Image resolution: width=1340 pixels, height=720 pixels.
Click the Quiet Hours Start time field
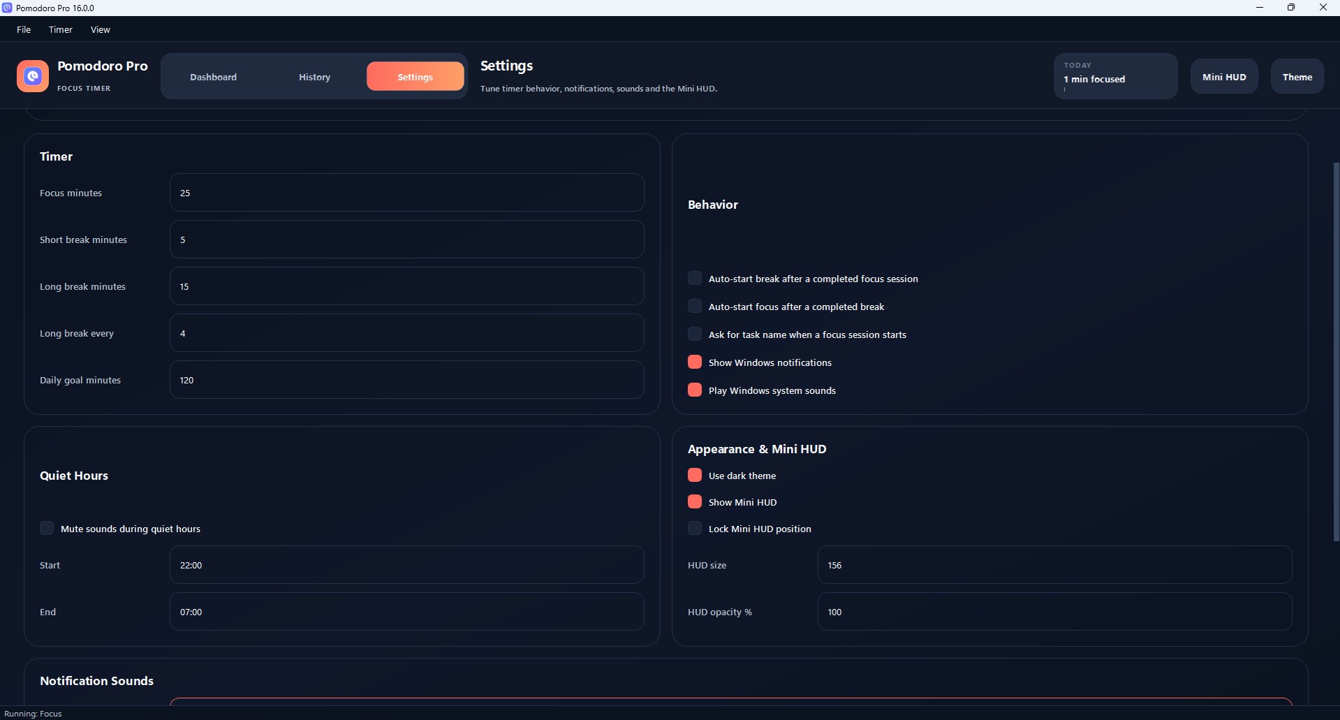click(x=406, y=565)
